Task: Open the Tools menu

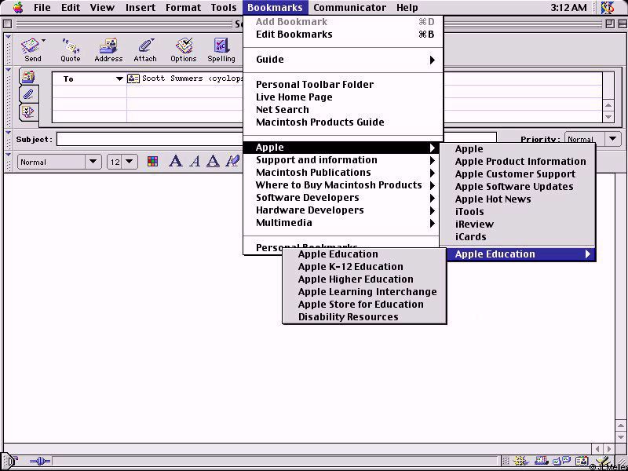Action: tap(224, 8)
